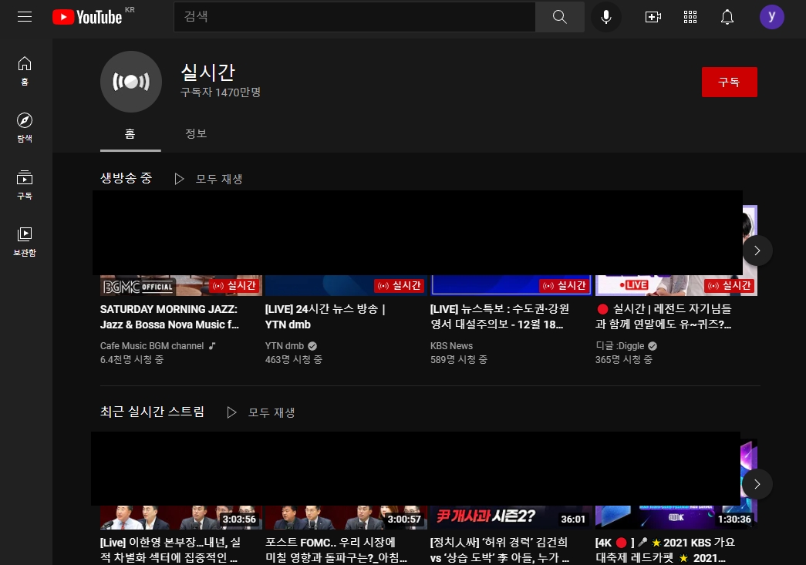Open [LIVE] 24시간 뉴스 방송 YTN dmb title
This screenshot has width=806, height=565.
point(325,317)
